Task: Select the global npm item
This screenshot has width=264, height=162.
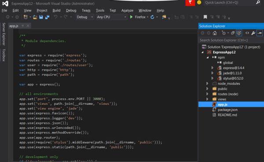Action: (228, 63)
